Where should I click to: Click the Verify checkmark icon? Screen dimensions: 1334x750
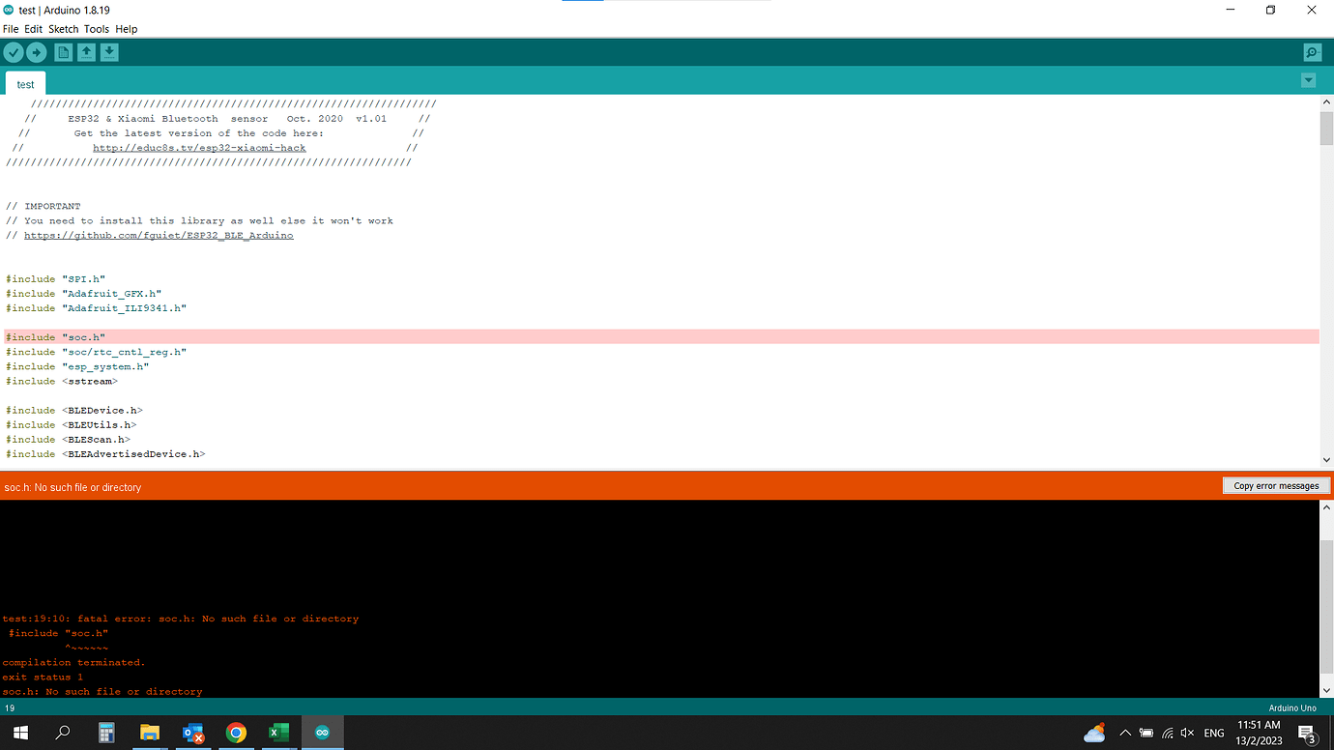click(13, 52)
